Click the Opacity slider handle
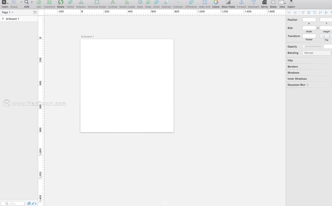Screen dimensions: 332x206 [304, 46]
